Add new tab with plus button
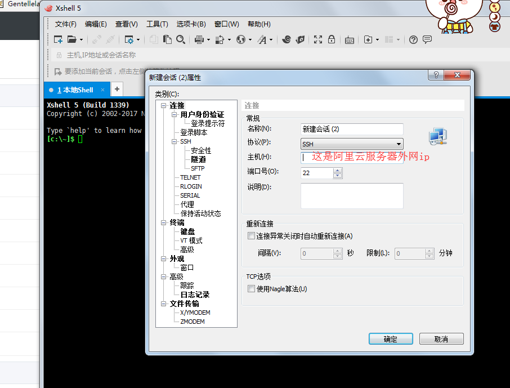510x388 pixels. tap(117, 89)
